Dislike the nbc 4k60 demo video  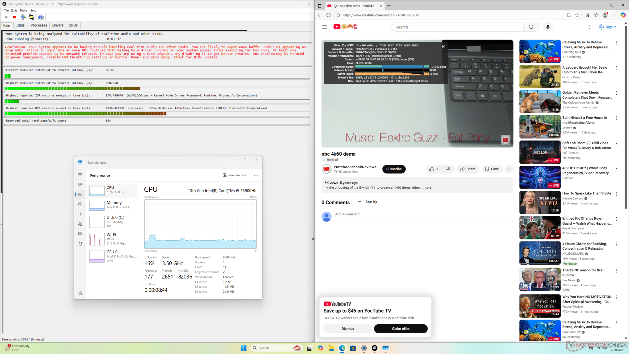(x=448, y=169)
